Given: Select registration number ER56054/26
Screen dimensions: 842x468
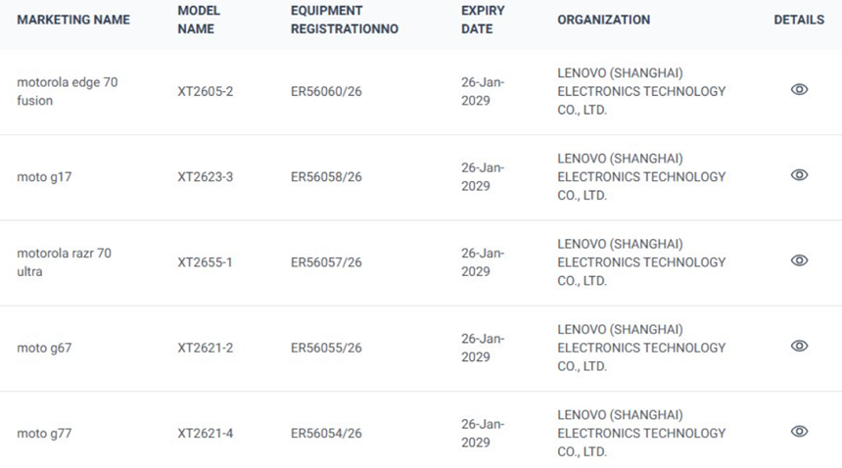Looking at the screenshot, I should (x=326, y=433).
